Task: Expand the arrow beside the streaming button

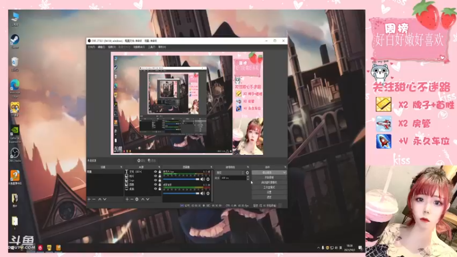Action: (284, 172)
